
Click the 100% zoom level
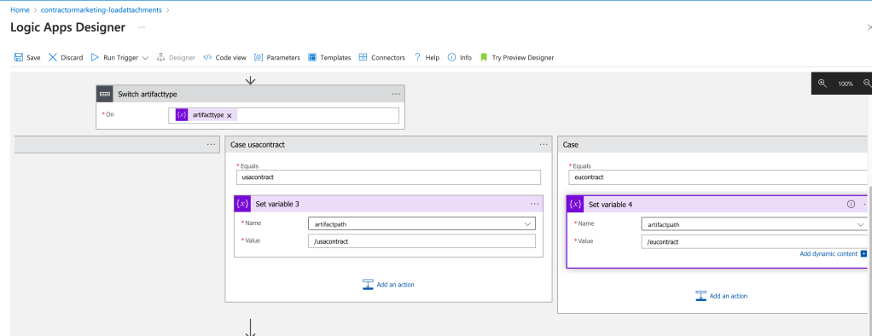point(846,84)
